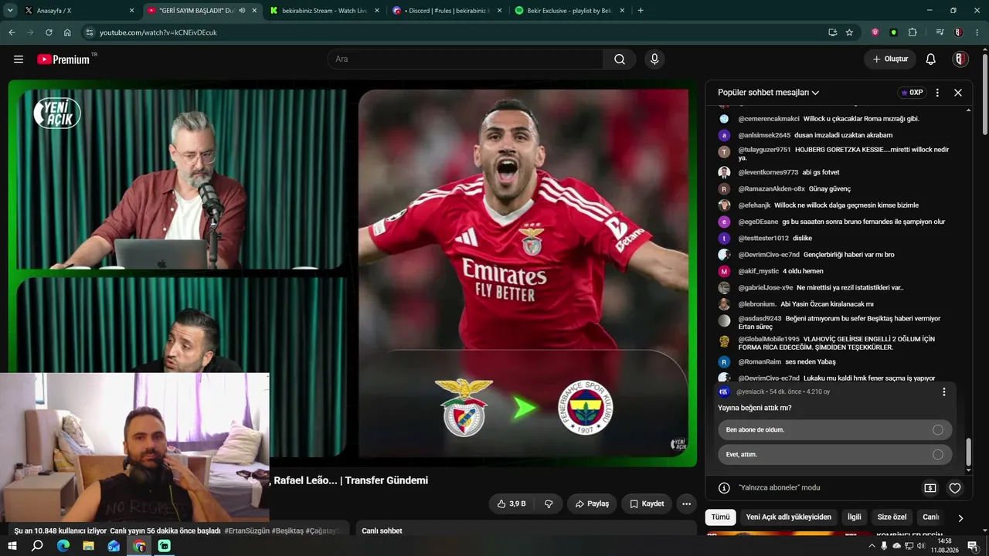989x556 pixels.
Task: Open the Windows Start menu
Action: (12, 546)
